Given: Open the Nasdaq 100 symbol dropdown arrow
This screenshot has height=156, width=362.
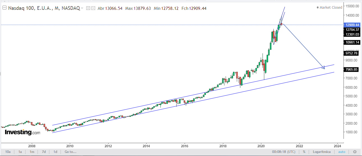Looking at the screenshot, I should [82, 8].
